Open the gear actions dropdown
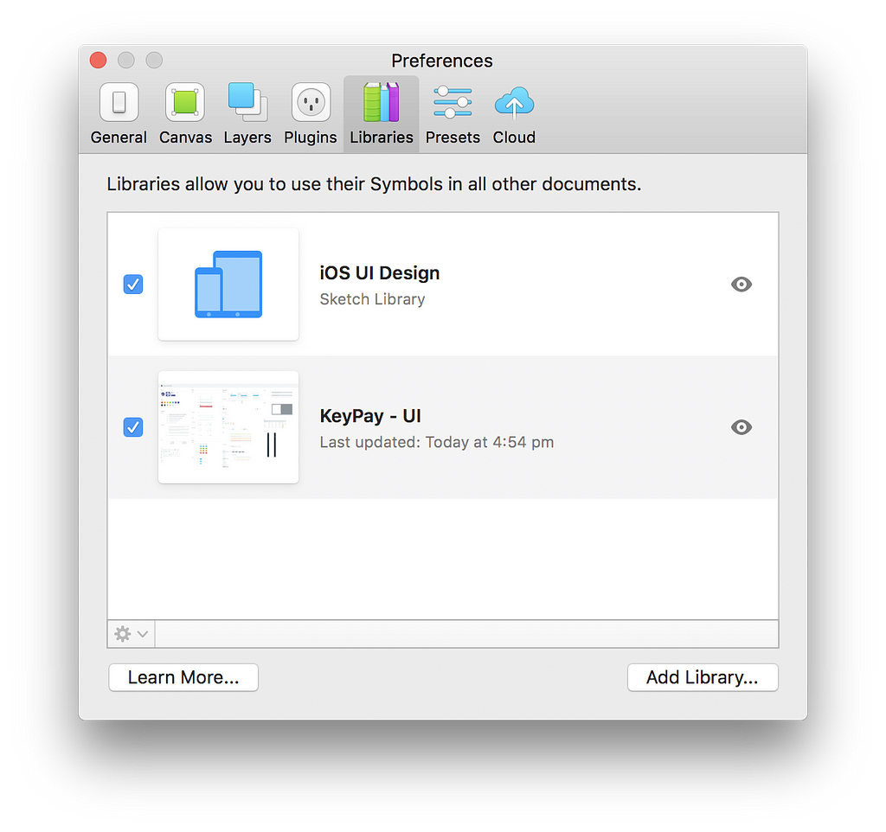This screenshot has height=832, width=886. tap(132, 634)
